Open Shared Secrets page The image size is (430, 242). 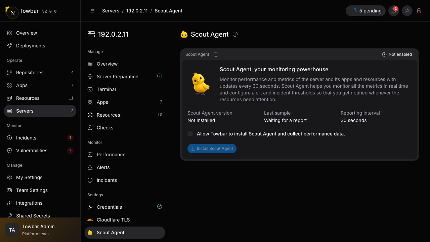point(40,215)
